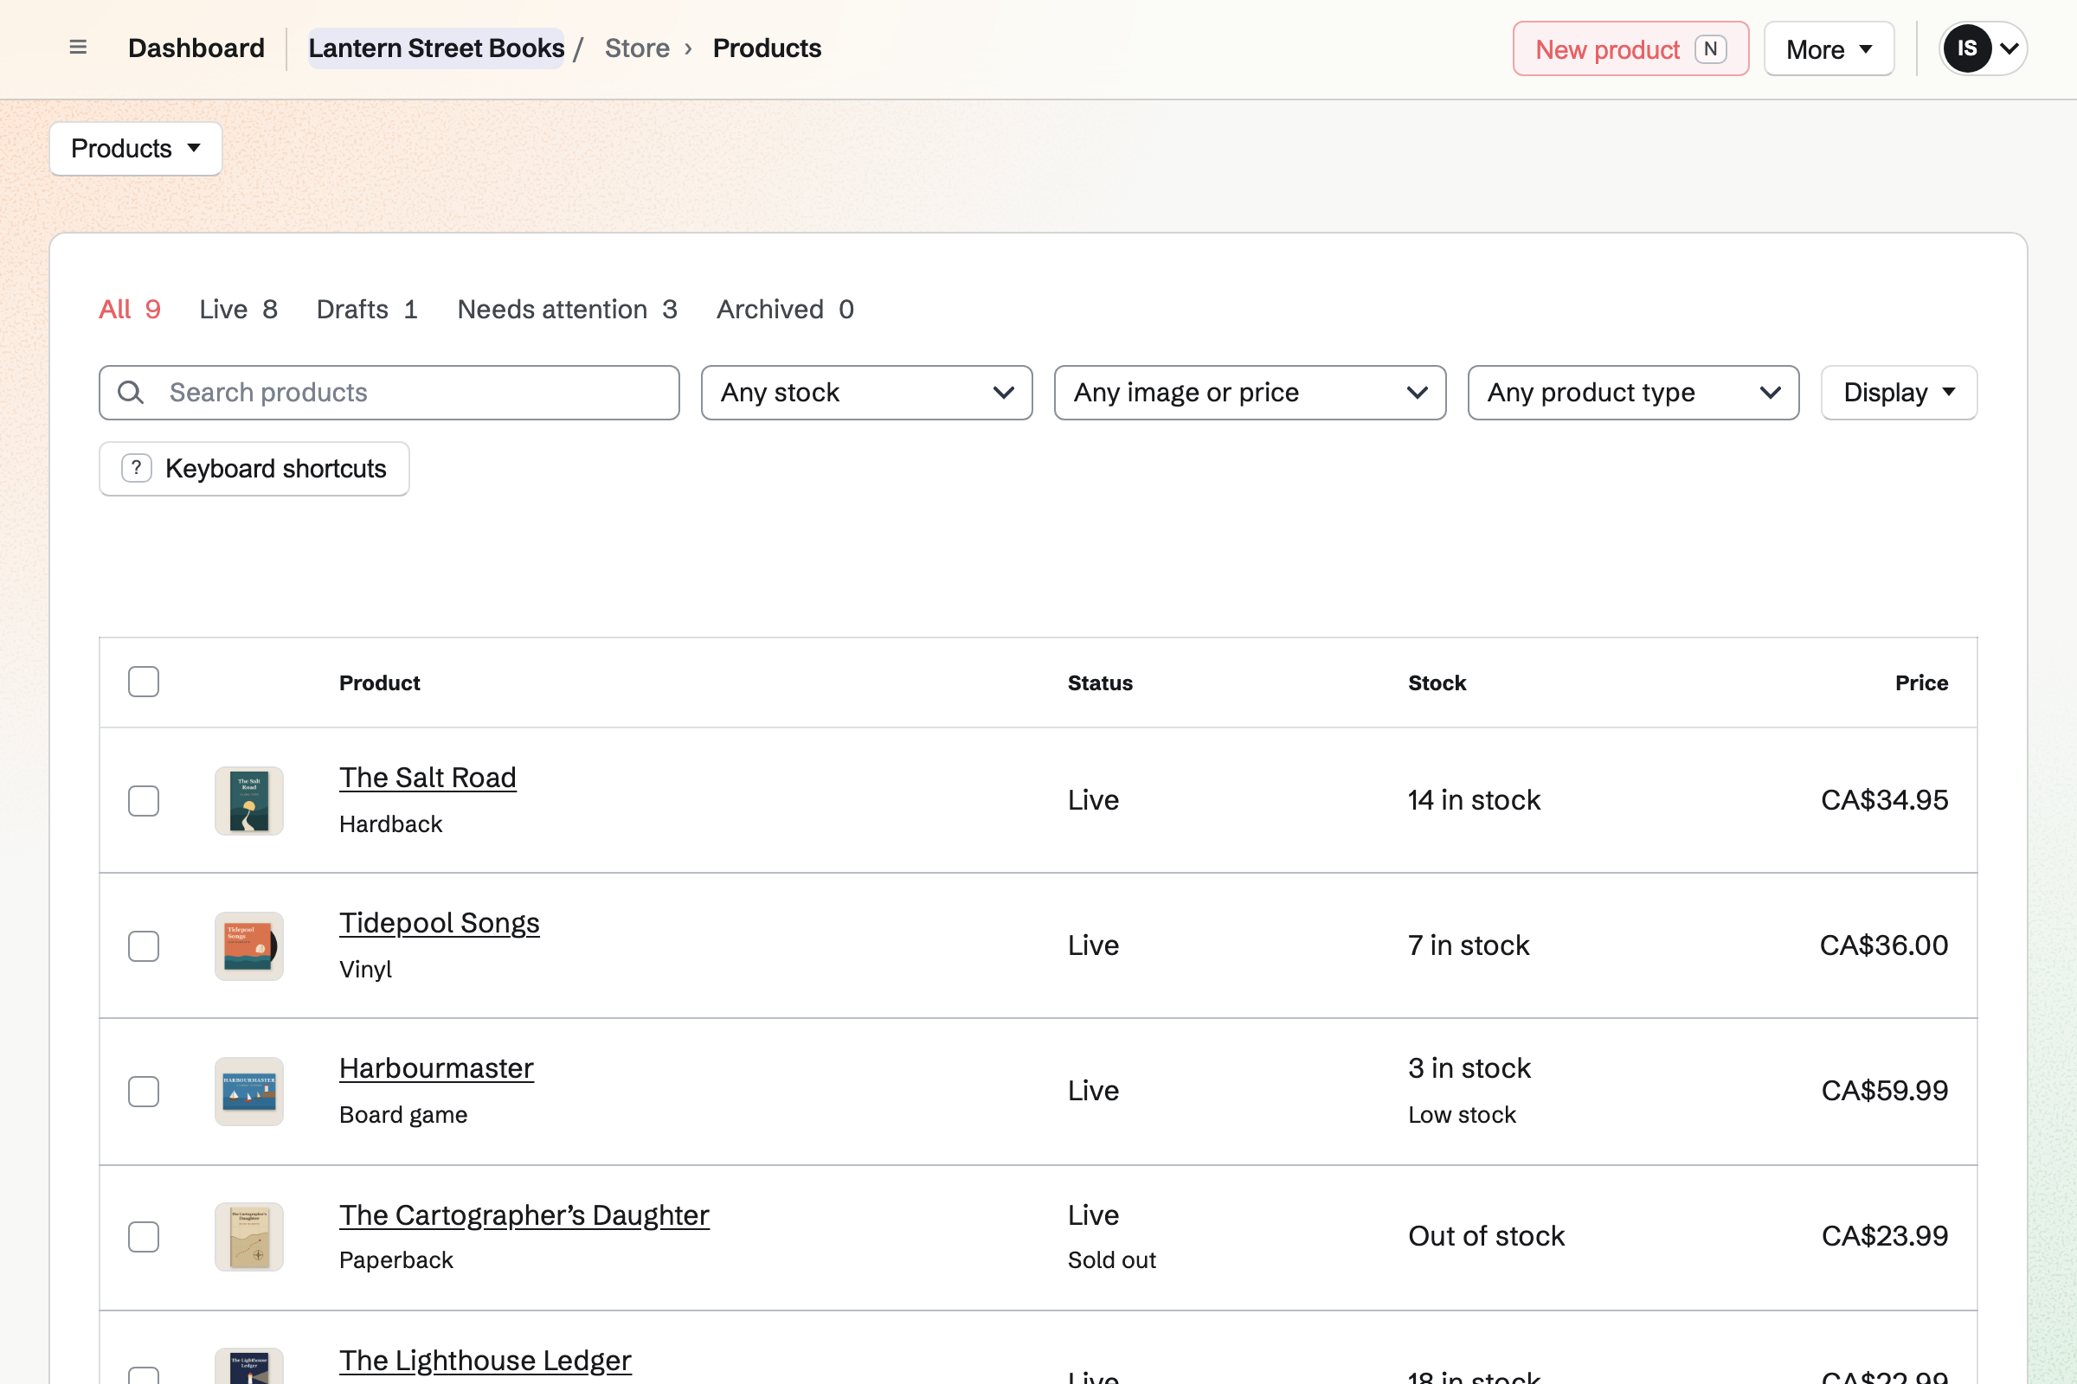Screen dimensions: 2077x1384
Task: Switch to the Drafts 1 tab
Action: click(x=367, y=309)
